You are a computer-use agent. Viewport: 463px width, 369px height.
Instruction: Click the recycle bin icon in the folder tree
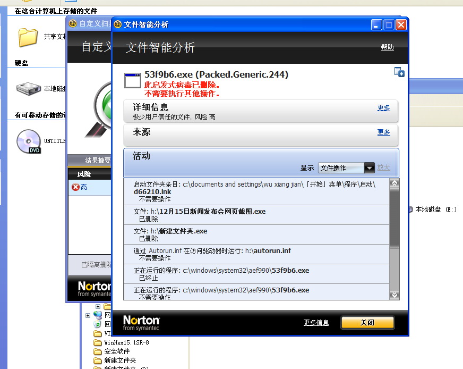(98, 324)
